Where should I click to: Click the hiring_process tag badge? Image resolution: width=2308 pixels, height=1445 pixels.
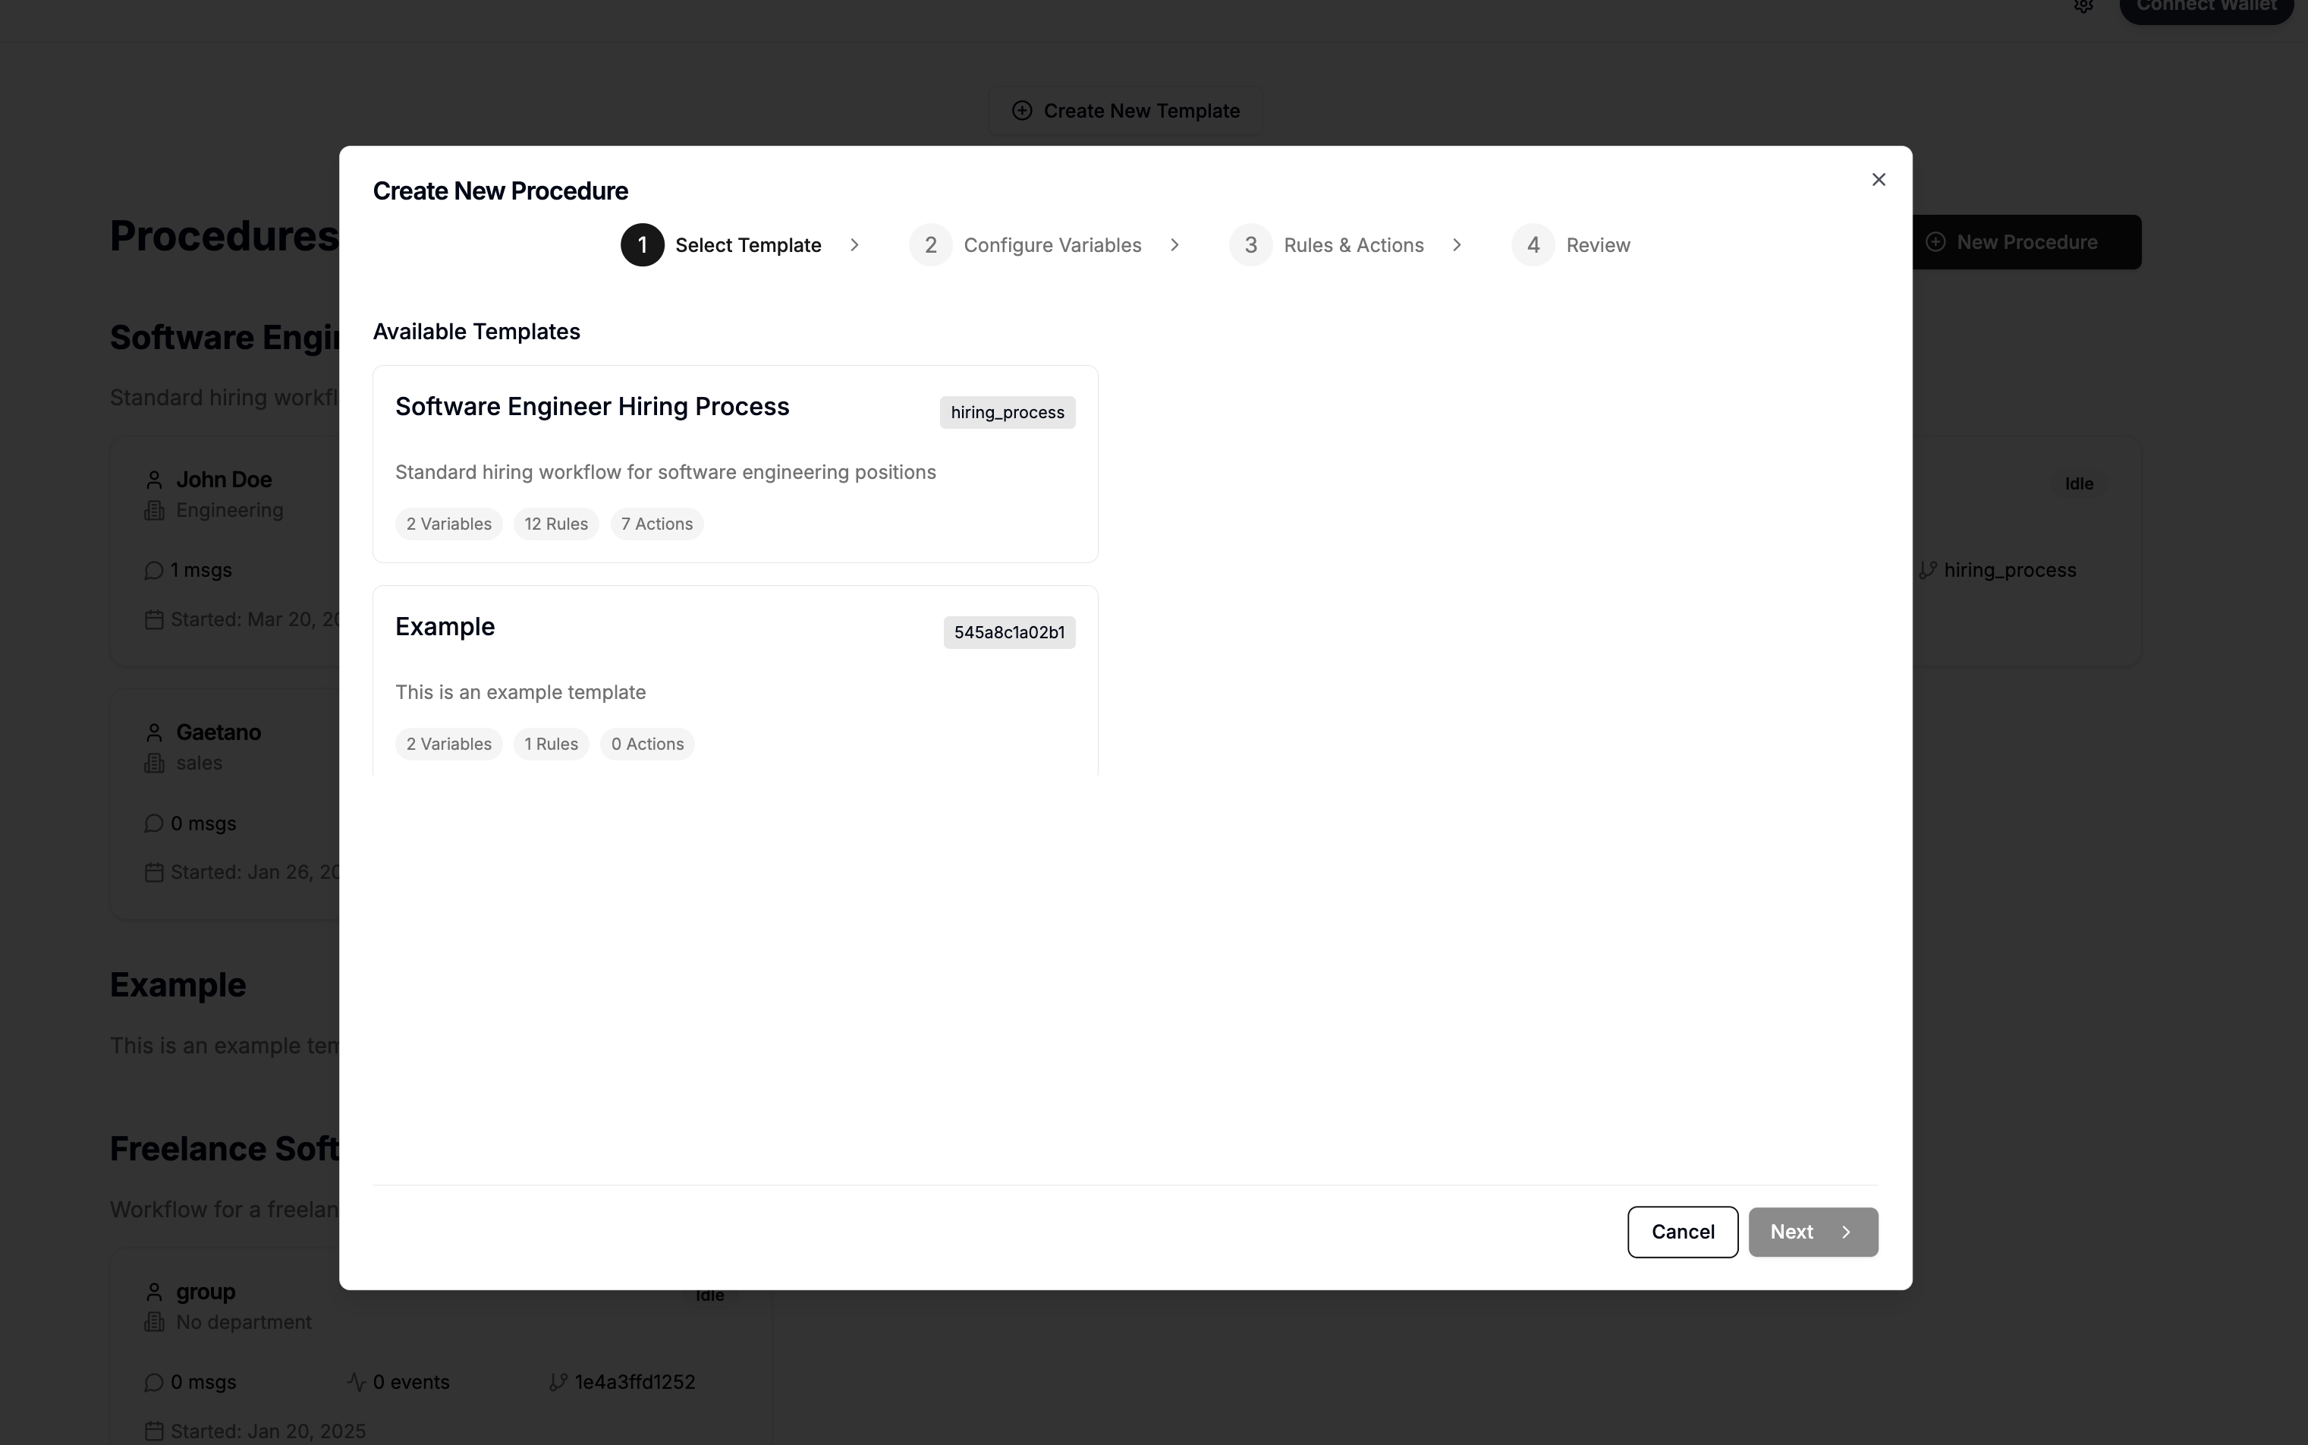click(1007, 412)
